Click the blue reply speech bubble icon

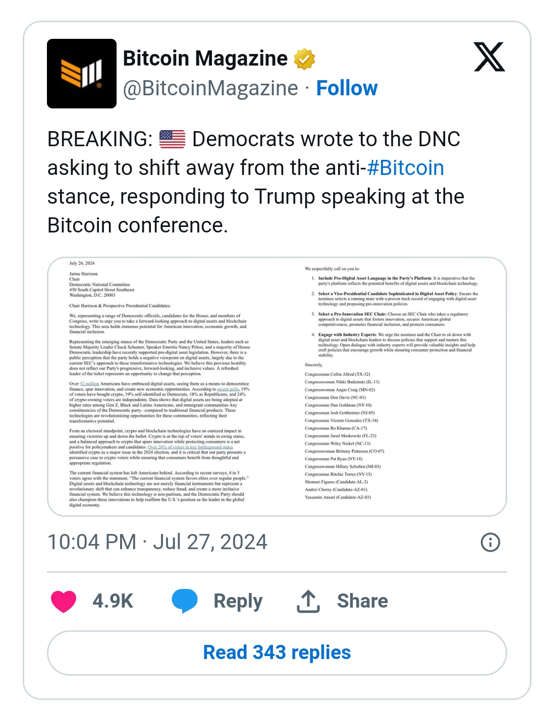(185, 601)
